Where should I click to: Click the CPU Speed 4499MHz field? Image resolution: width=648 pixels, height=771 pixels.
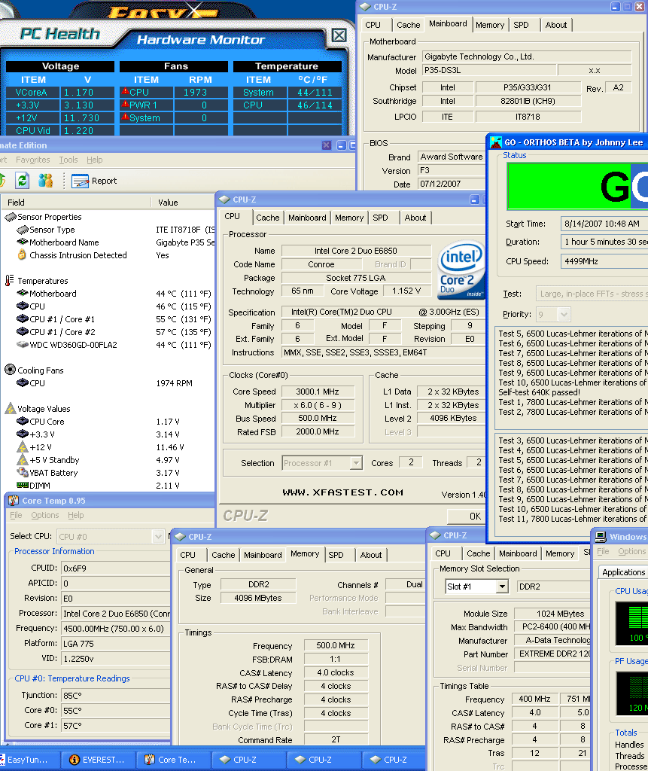[x=604, y=261]
